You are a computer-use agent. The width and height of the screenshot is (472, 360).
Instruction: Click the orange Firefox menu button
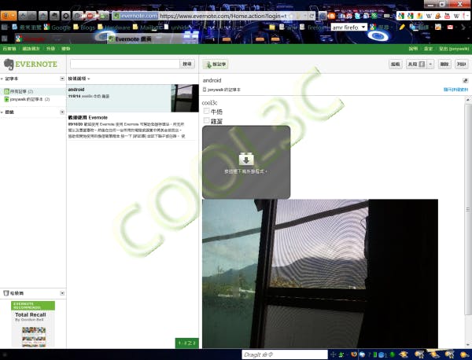coord(9,16)
